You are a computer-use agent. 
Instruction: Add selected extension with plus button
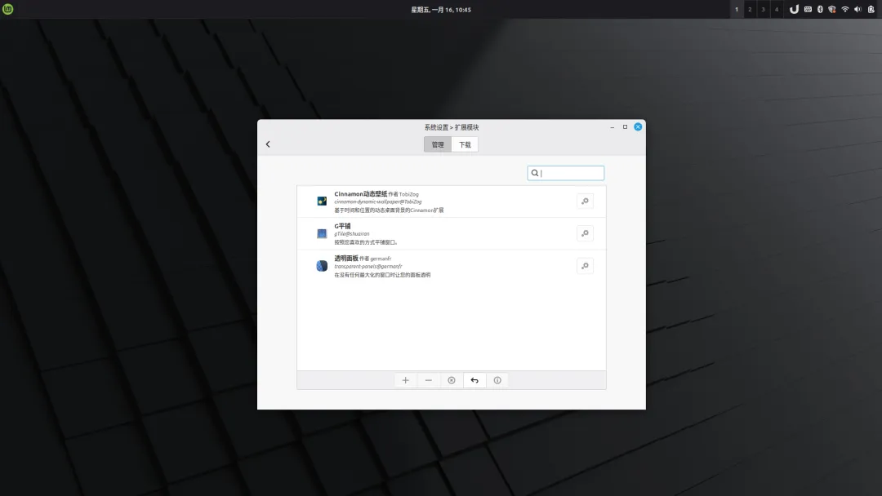click(x=406, y=380)
